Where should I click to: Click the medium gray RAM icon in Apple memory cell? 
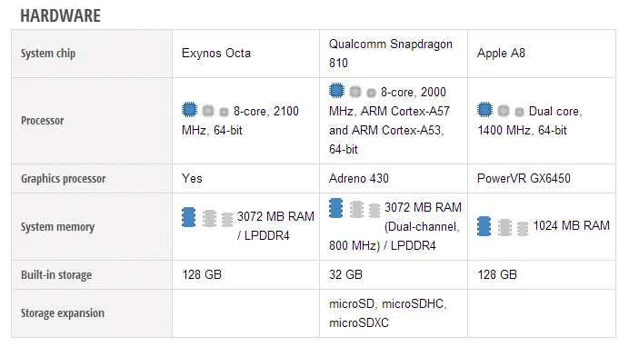504,228
